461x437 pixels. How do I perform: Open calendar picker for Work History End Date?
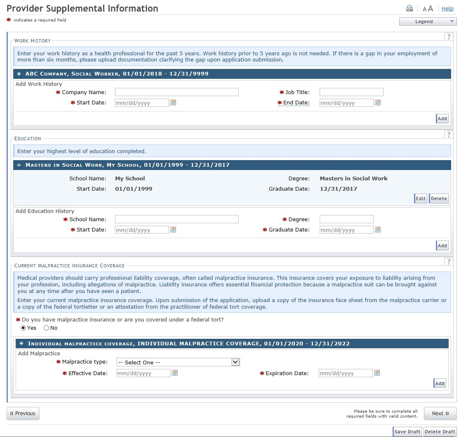point(378,102)
